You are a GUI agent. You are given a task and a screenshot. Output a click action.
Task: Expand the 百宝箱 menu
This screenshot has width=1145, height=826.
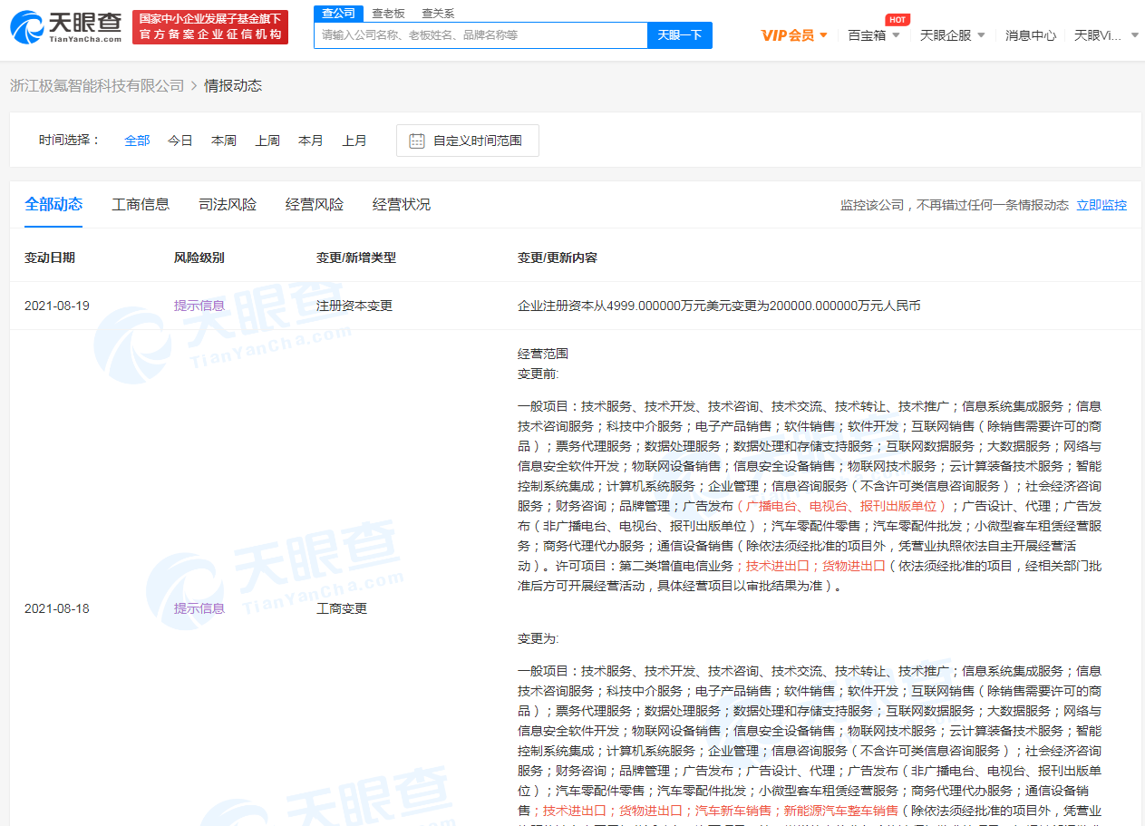[x=874, y=35]
